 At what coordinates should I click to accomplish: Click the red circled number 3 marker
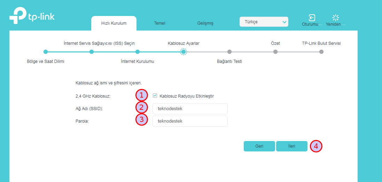point(141,120)
